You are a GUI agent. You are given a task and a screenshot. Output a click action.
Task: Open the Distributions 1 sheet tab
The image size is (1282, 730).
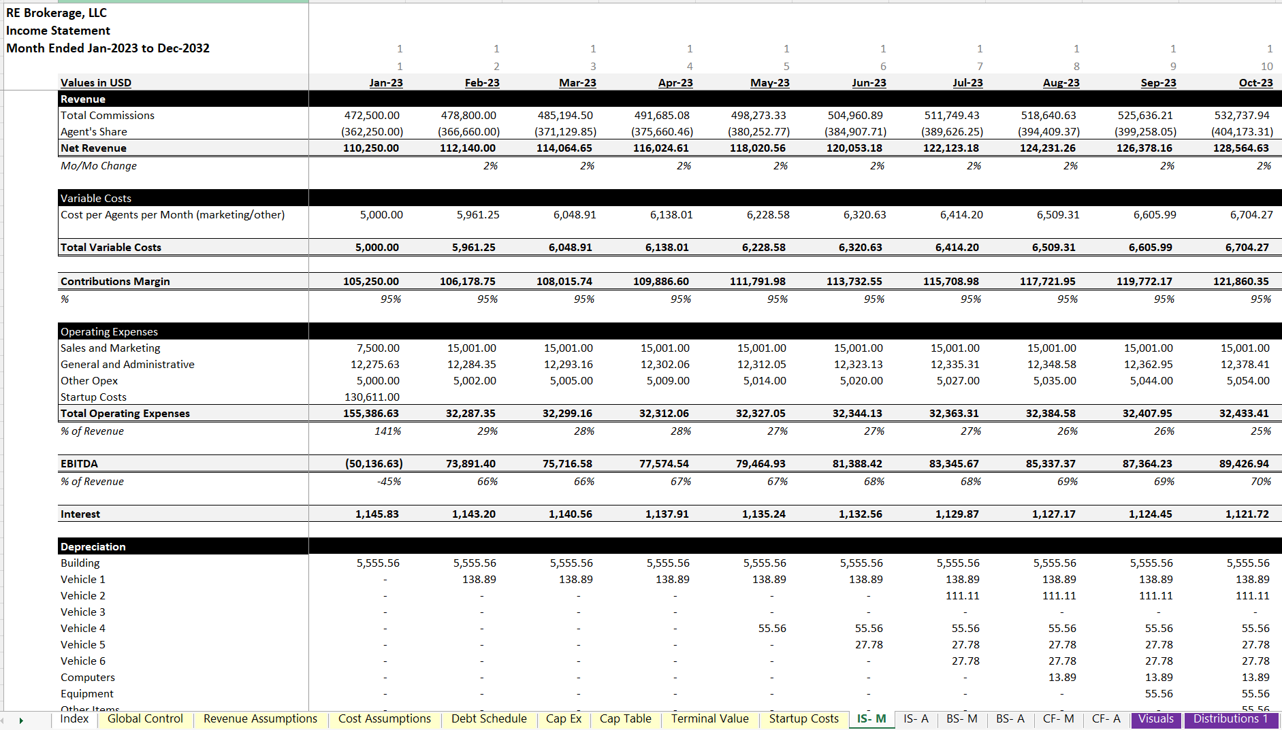click(1230, 719)
